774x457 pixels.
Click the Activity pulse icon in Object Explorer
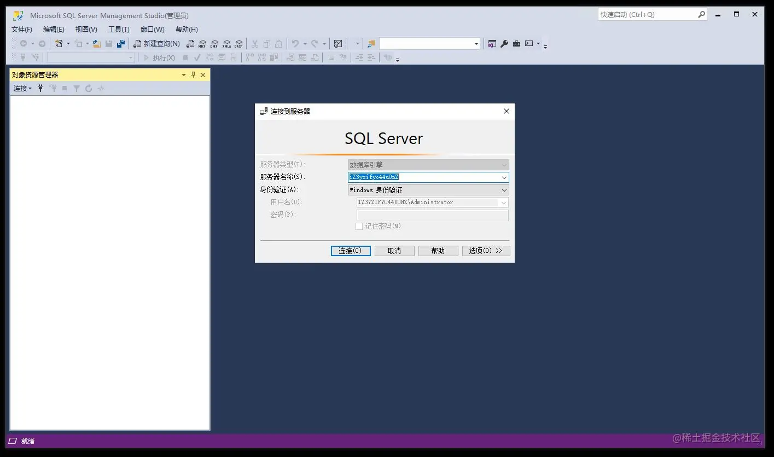(x=101, y=88)
